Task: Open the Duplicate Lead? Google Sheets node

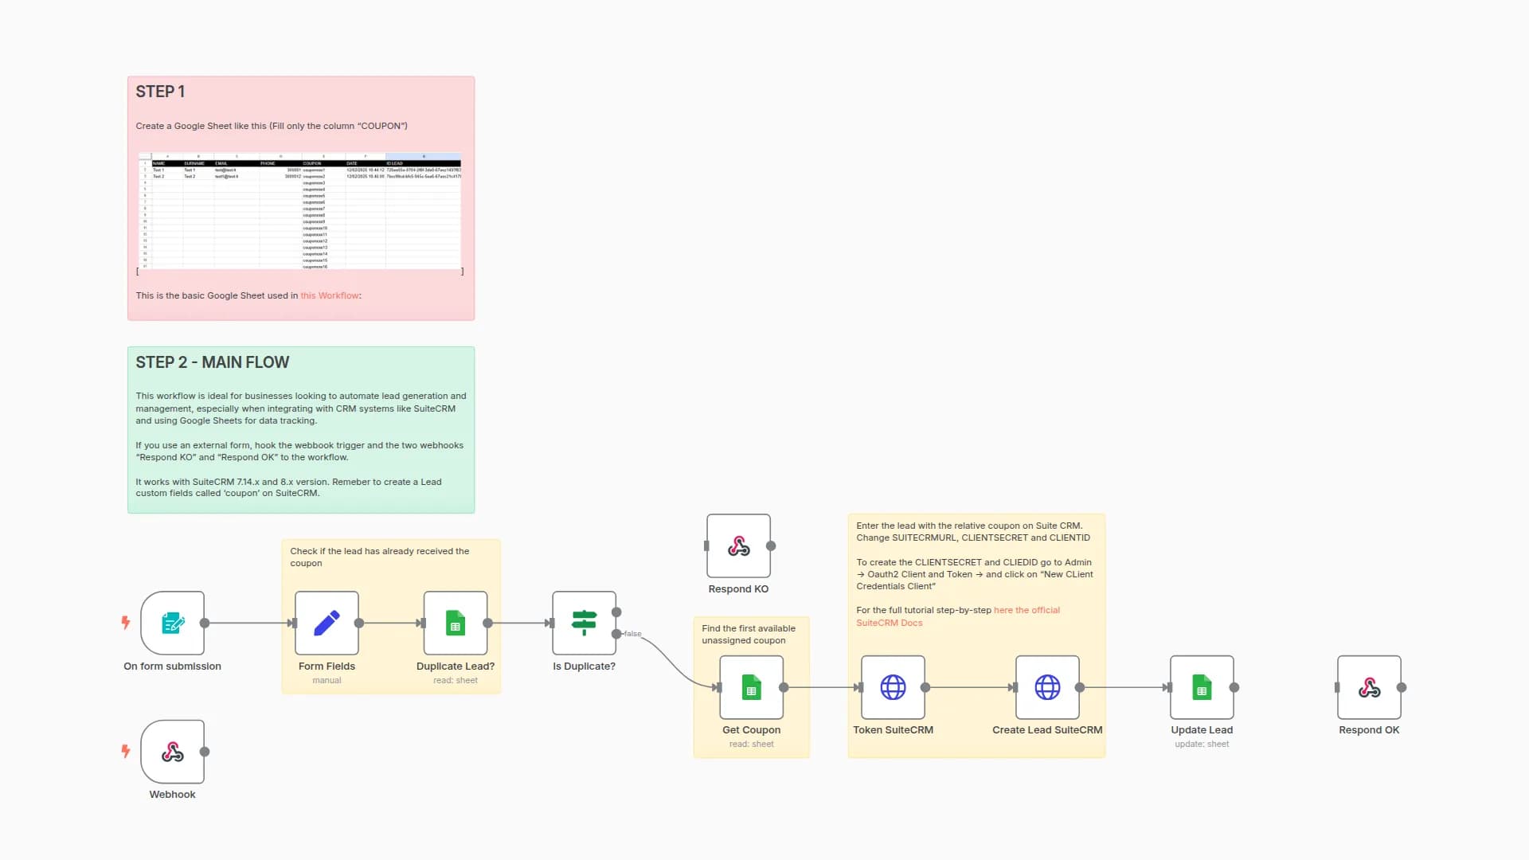Action: coord(456,623)
